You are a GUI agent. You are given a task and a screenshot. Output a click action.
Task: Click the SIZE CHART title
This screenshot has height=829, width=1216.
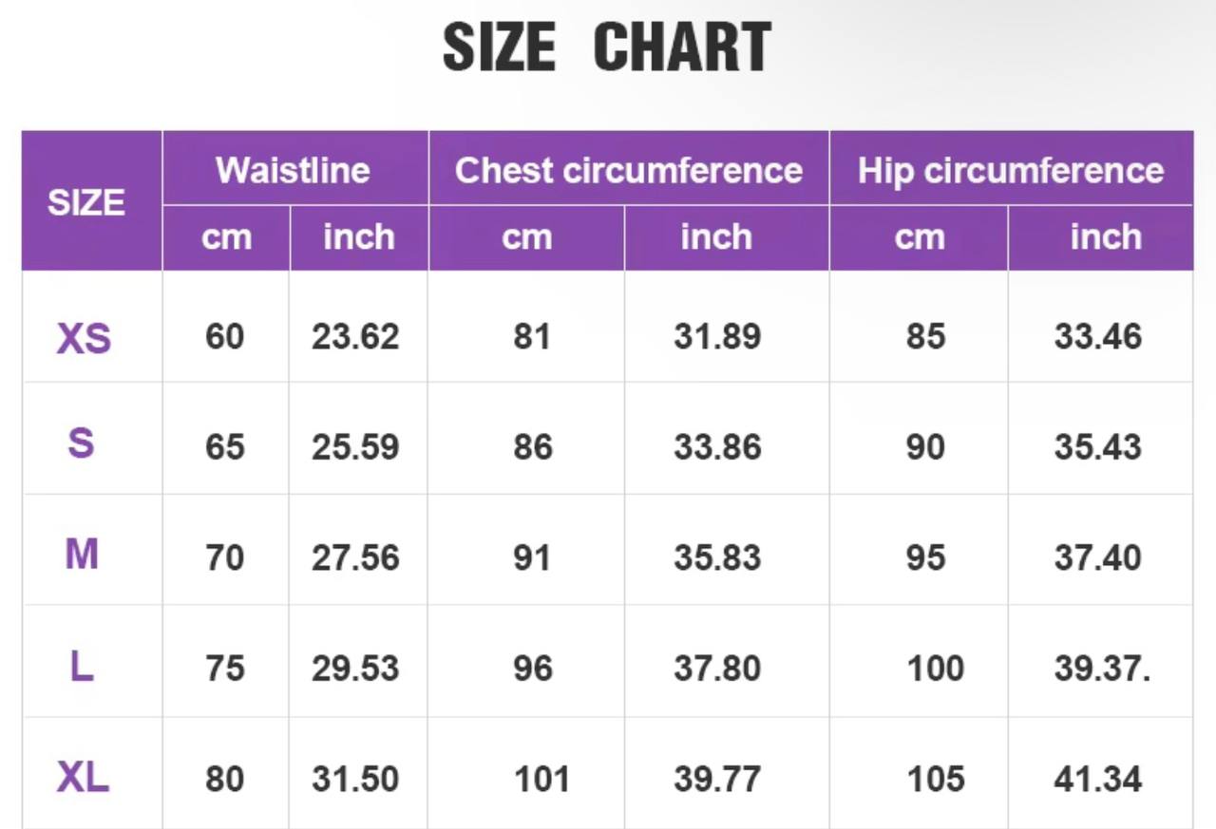click(x=607, y=47)
